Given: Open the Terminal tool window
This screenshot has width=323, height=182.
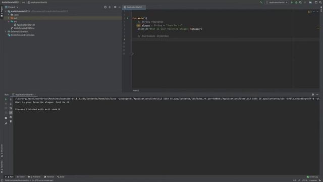Looking at the screenshot, I should pos(49,177).
